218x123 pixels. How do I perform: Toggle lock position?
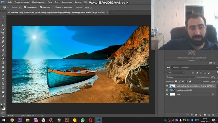(x=183, y=81)
